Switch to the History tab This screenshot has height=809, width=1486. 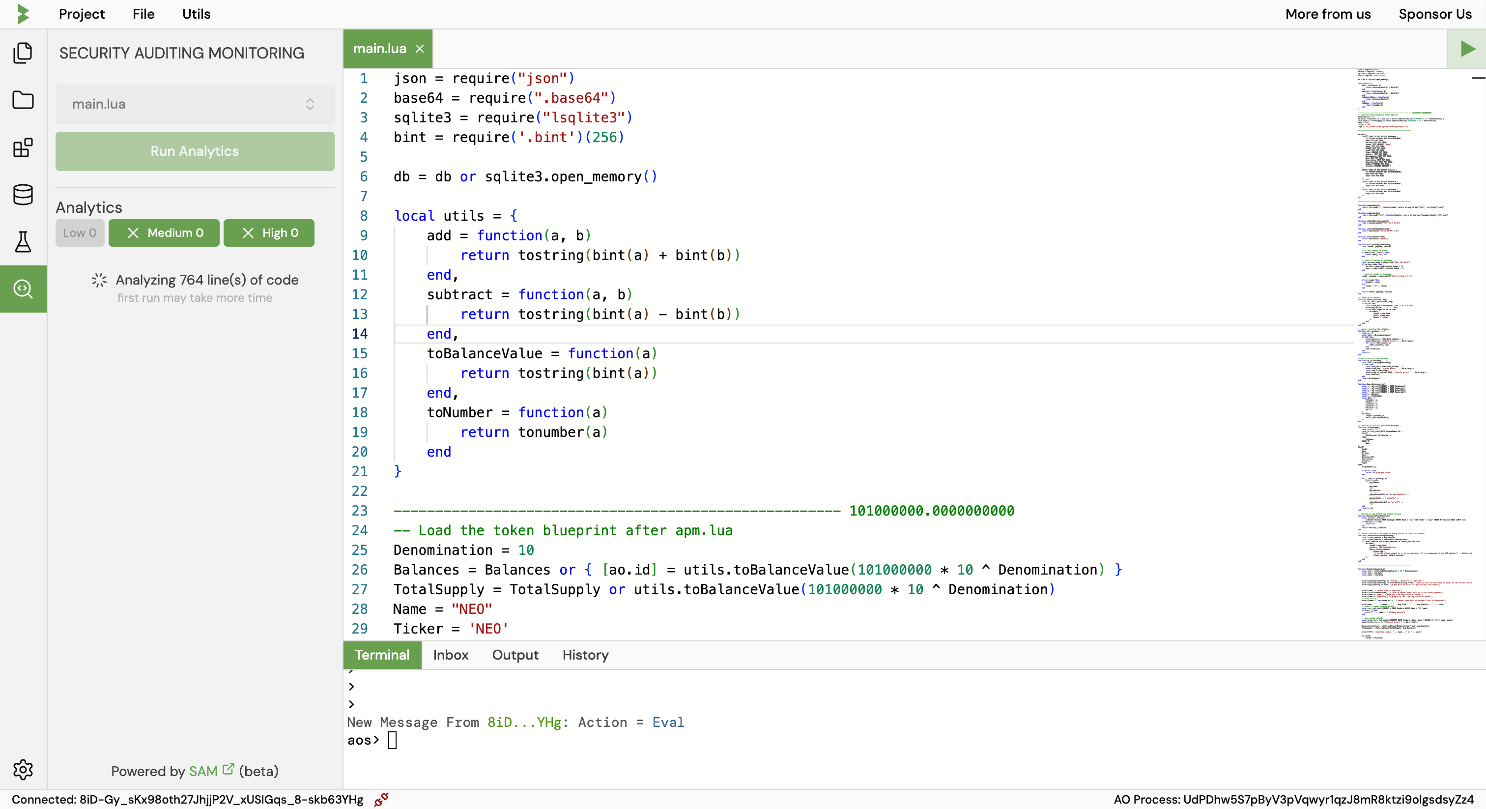[586, 655]
